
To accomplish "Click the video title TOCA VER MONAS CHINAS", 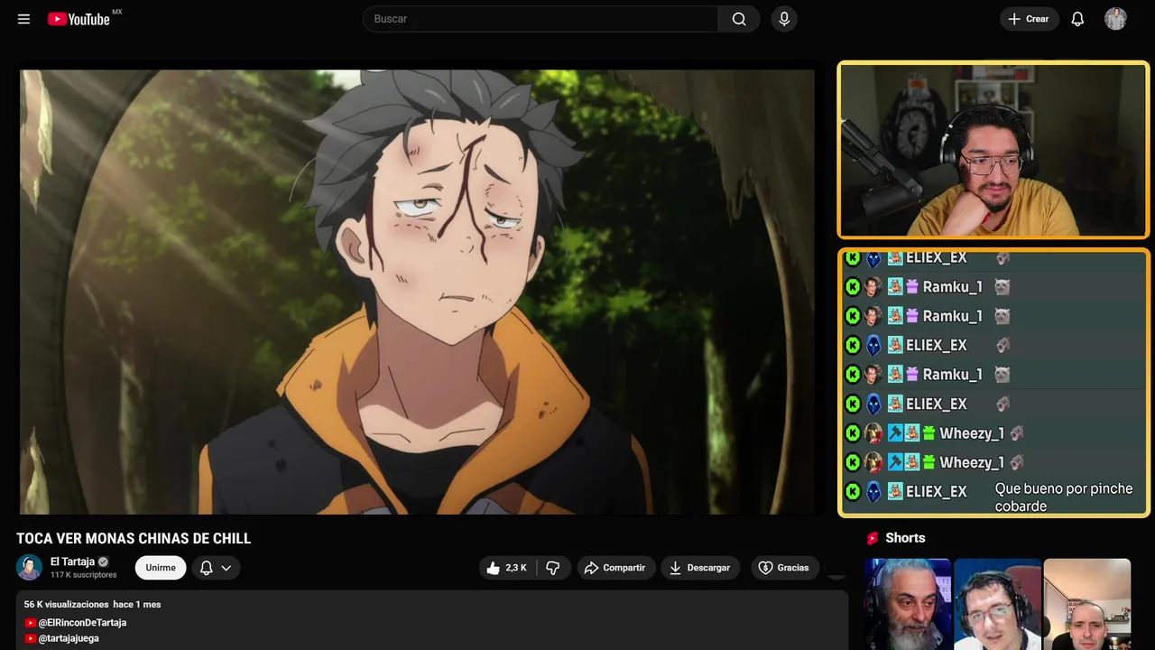I will [x=134, y=538].
